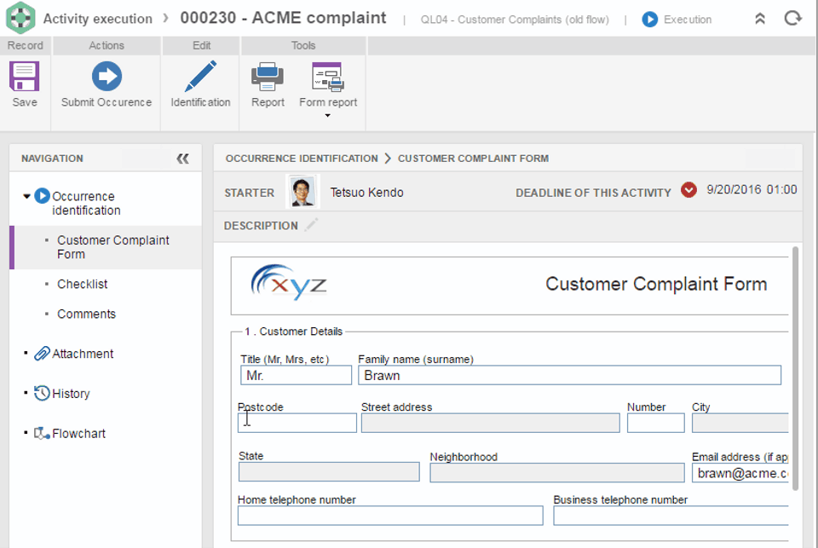
Task: Collapse the header with double-chevron up icon
Action: click(760, 19)
